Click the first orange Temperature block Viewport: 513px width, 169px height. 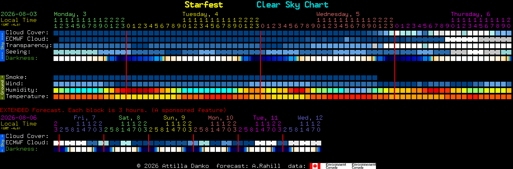coord(56,96)
